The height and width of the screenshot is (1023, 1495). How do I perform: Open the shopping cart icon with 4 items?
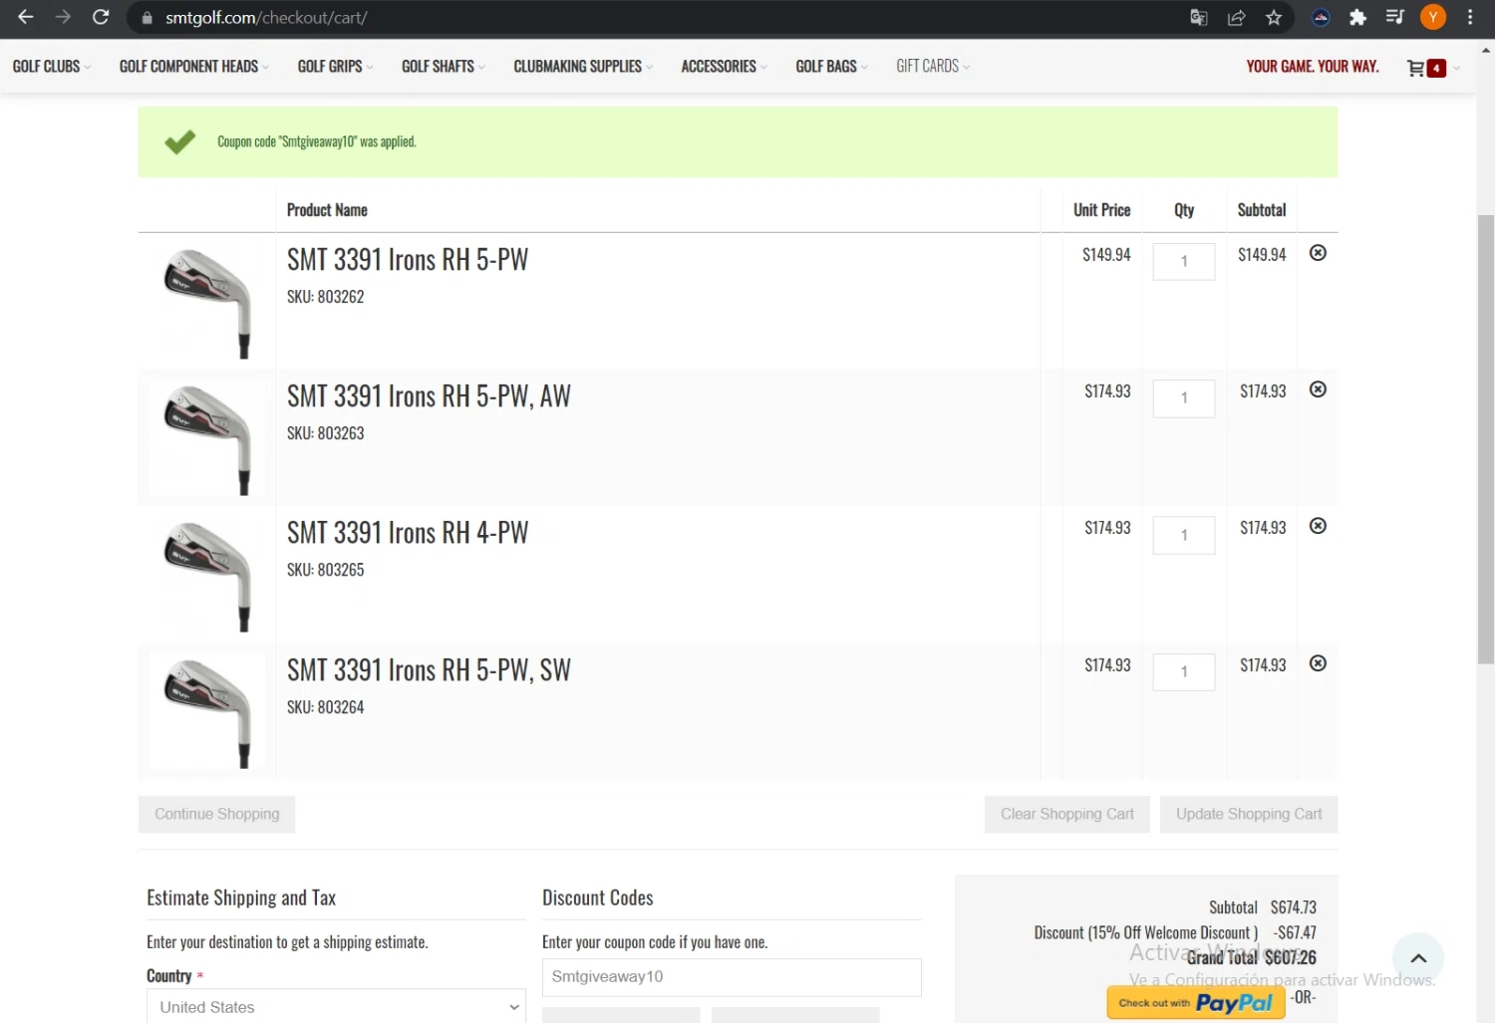click(1425, 68)
